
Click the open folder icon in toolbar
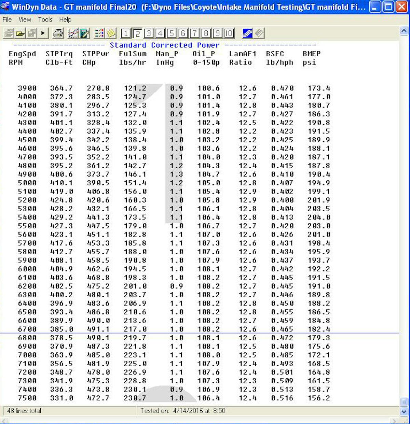point(20,33)
